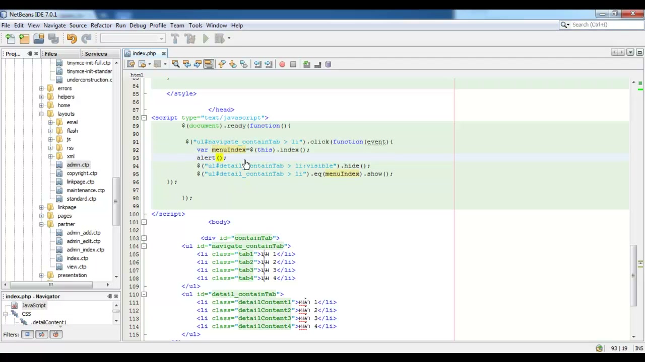The image size is (645, 362).
Task: Collapse the CSS node in Navigator
Action: pyautogui.click(x=6, y=314)
